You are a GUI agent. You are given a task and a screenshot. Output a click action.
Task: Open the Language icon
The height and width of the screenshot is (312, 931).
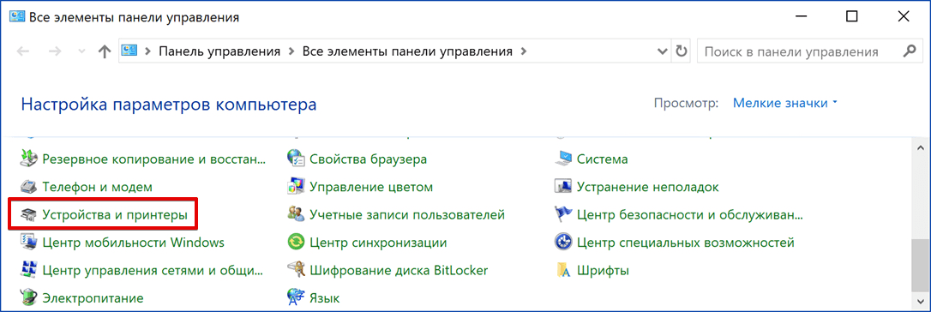point(296,297)
